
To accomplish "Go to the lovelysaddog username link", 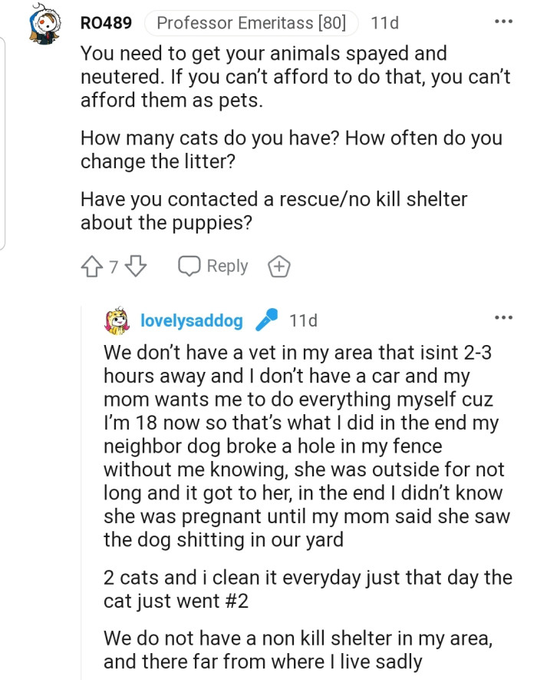I will (192, 320).
